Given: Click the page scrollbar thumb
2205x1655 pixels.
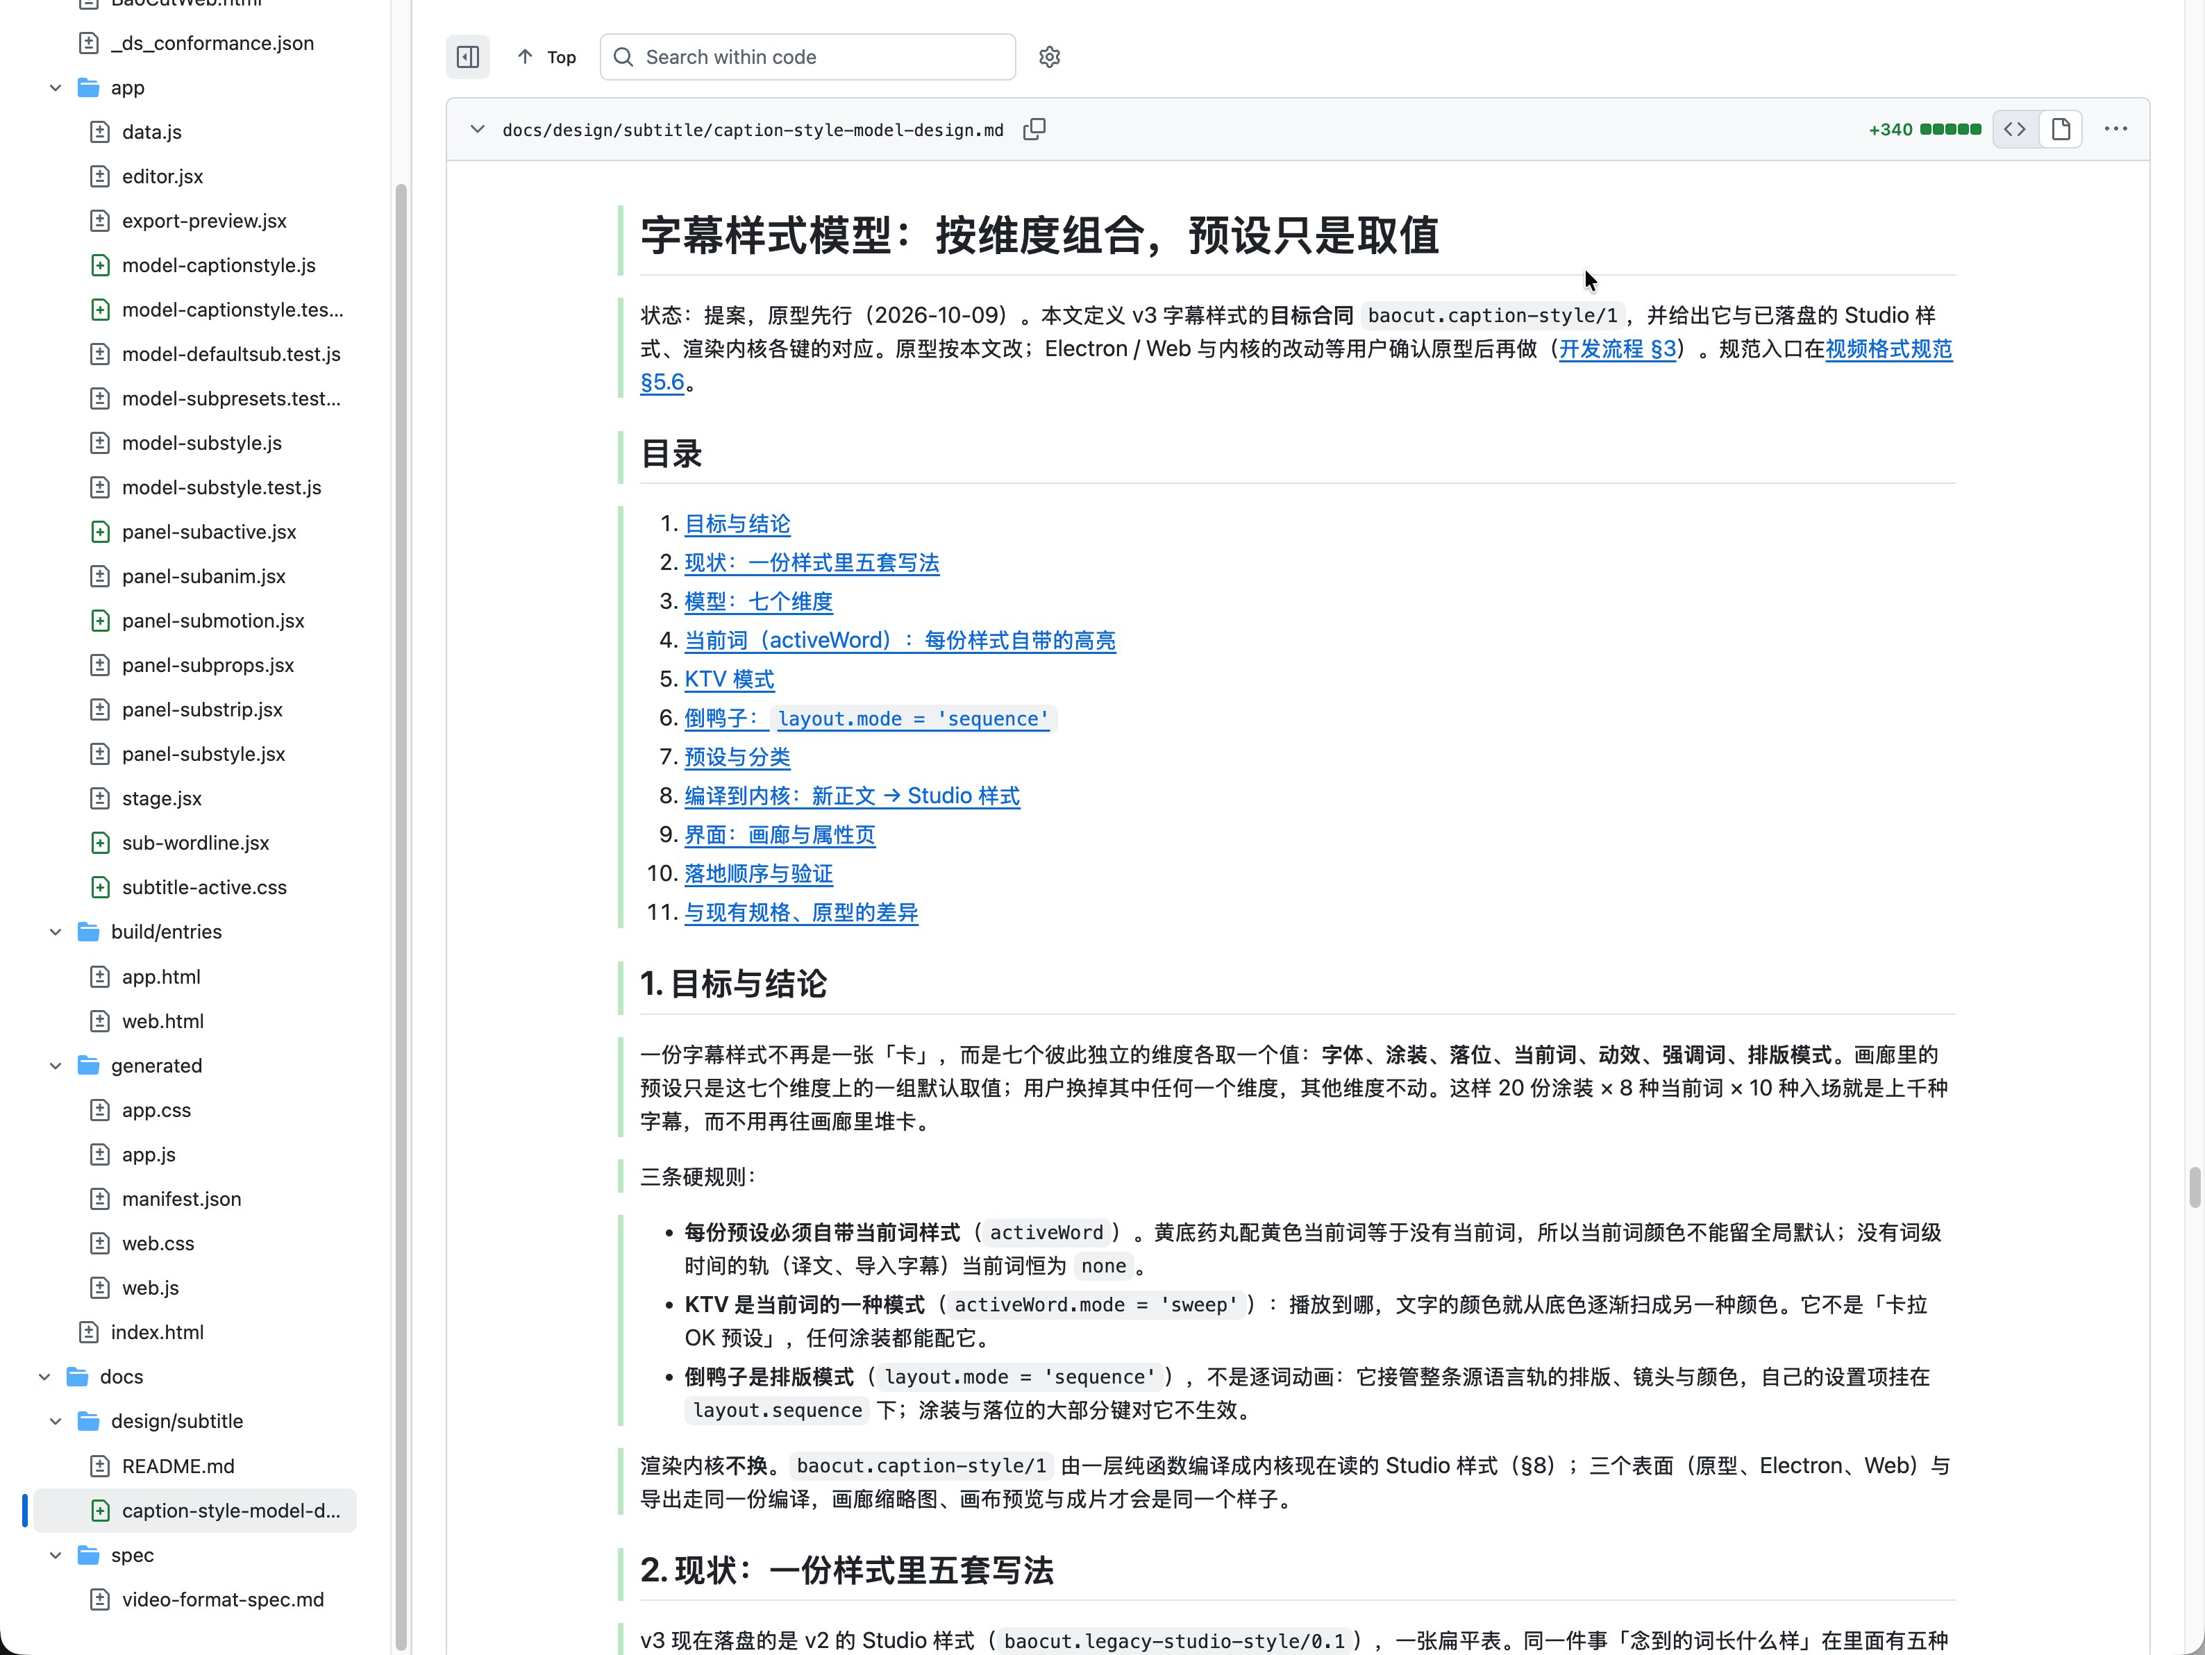Looking at the screenshot, I should (2194, 1187).
